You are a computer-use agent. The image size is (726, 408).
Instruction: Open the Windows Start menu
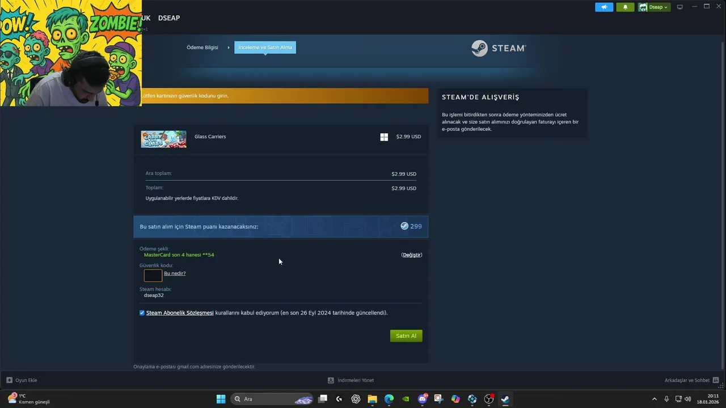tap(221, 399)
